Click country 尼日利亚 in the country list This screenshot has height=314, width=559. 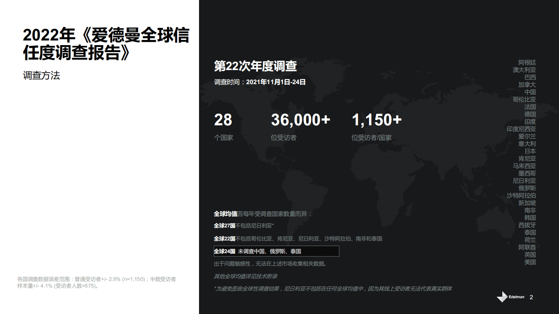point(524,181)
